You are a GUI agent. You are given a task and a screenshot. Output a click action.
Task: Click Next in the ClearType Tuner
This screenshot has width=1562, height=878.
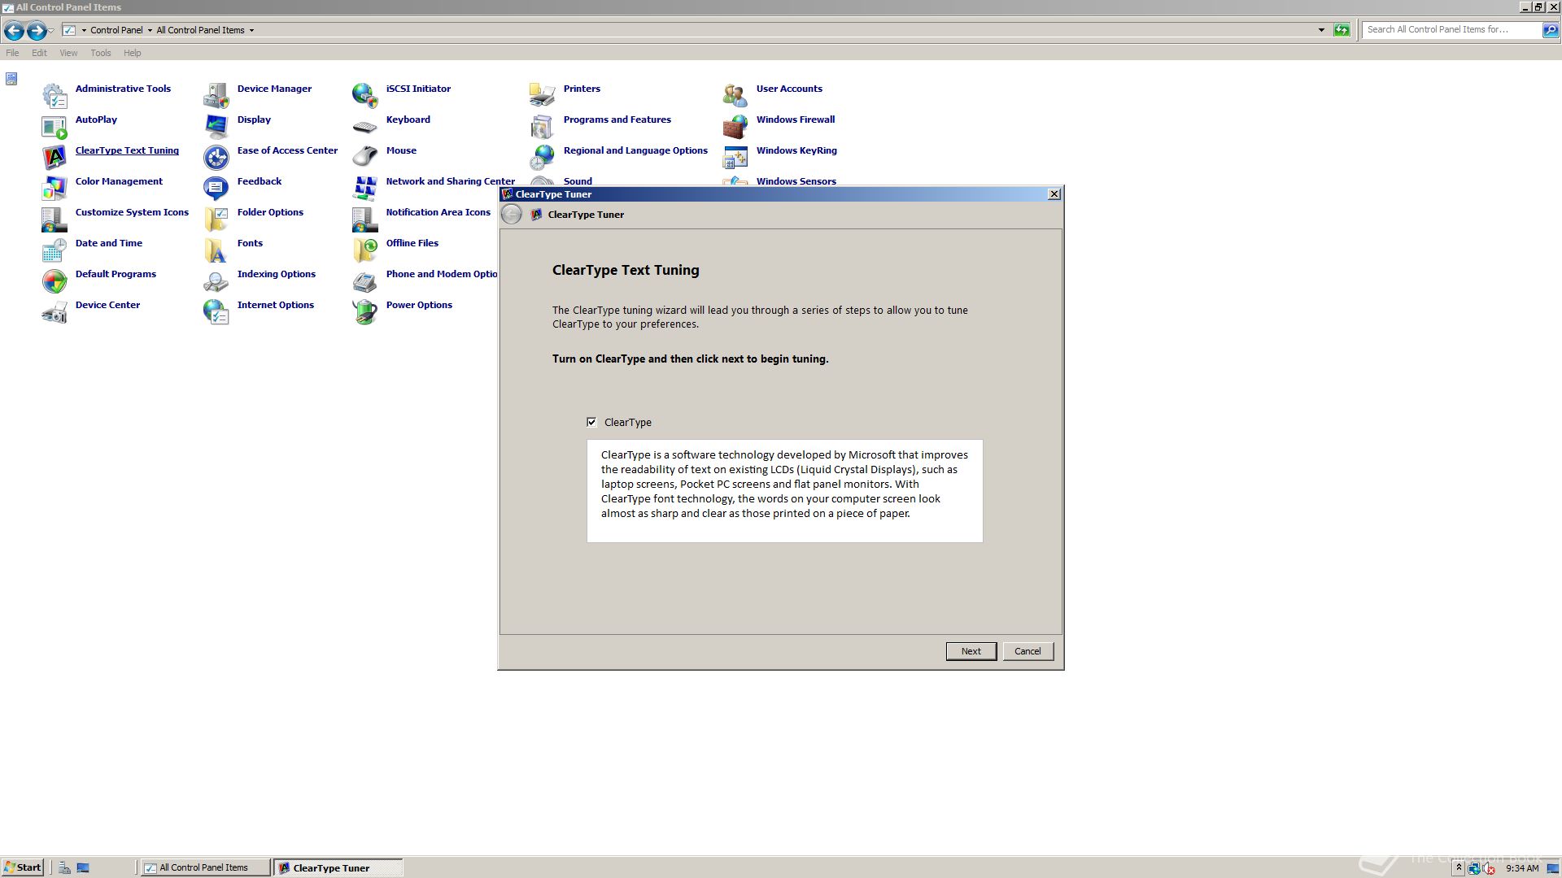pyautogui.click(x=971, y=651)
